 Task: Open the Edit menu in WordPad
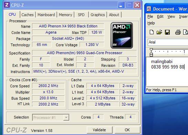click(160, 16)
